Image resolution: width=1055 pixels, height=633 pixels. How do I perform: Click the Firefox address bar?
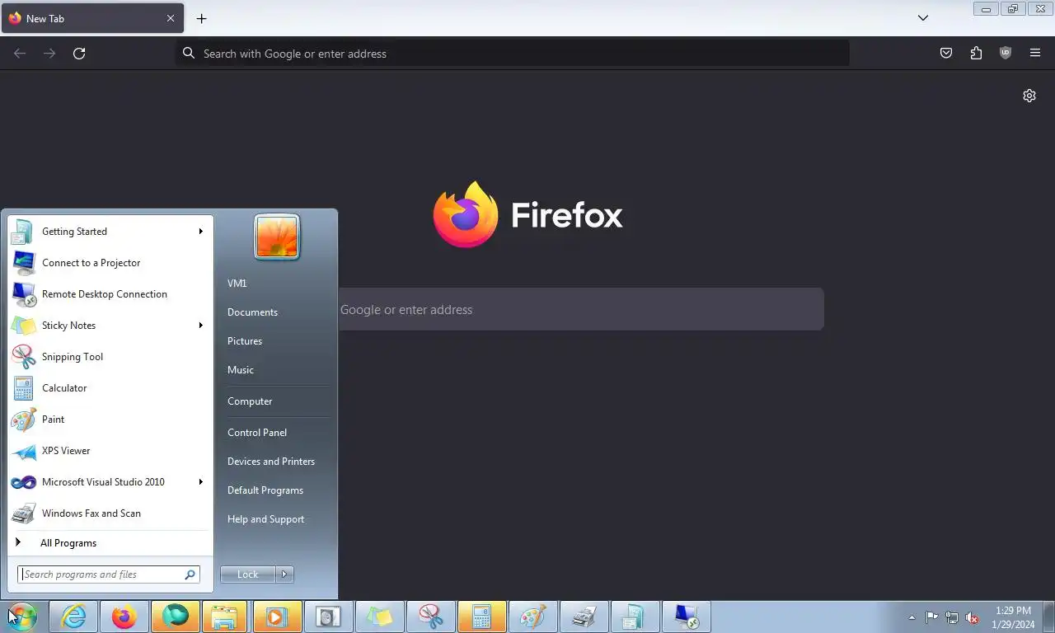[513, 54]
